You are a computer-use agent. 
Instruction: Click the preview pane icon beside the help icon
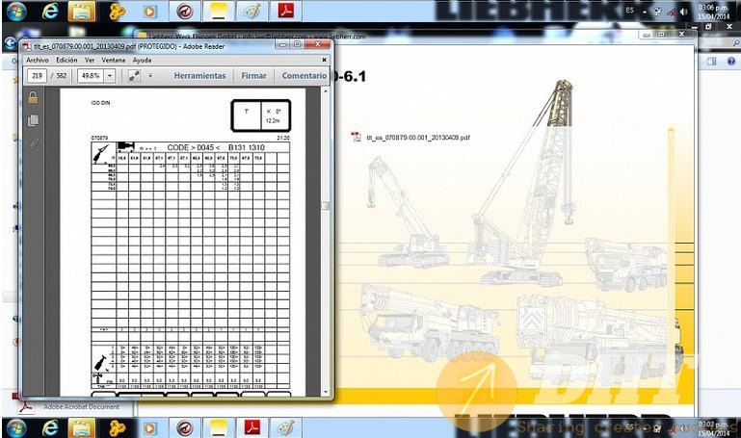712,62
